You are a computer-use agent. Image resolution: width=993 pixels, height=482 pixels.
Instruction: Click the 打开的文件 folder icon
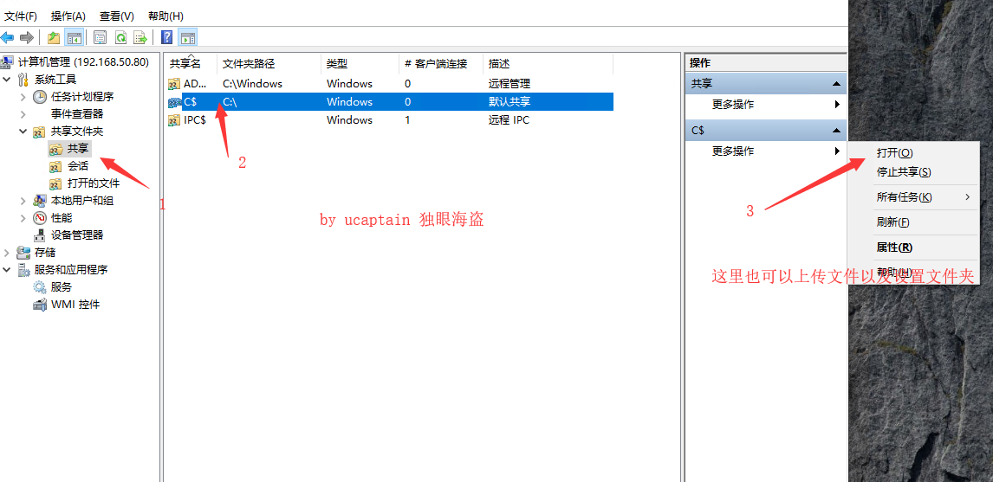pos(56,183)
